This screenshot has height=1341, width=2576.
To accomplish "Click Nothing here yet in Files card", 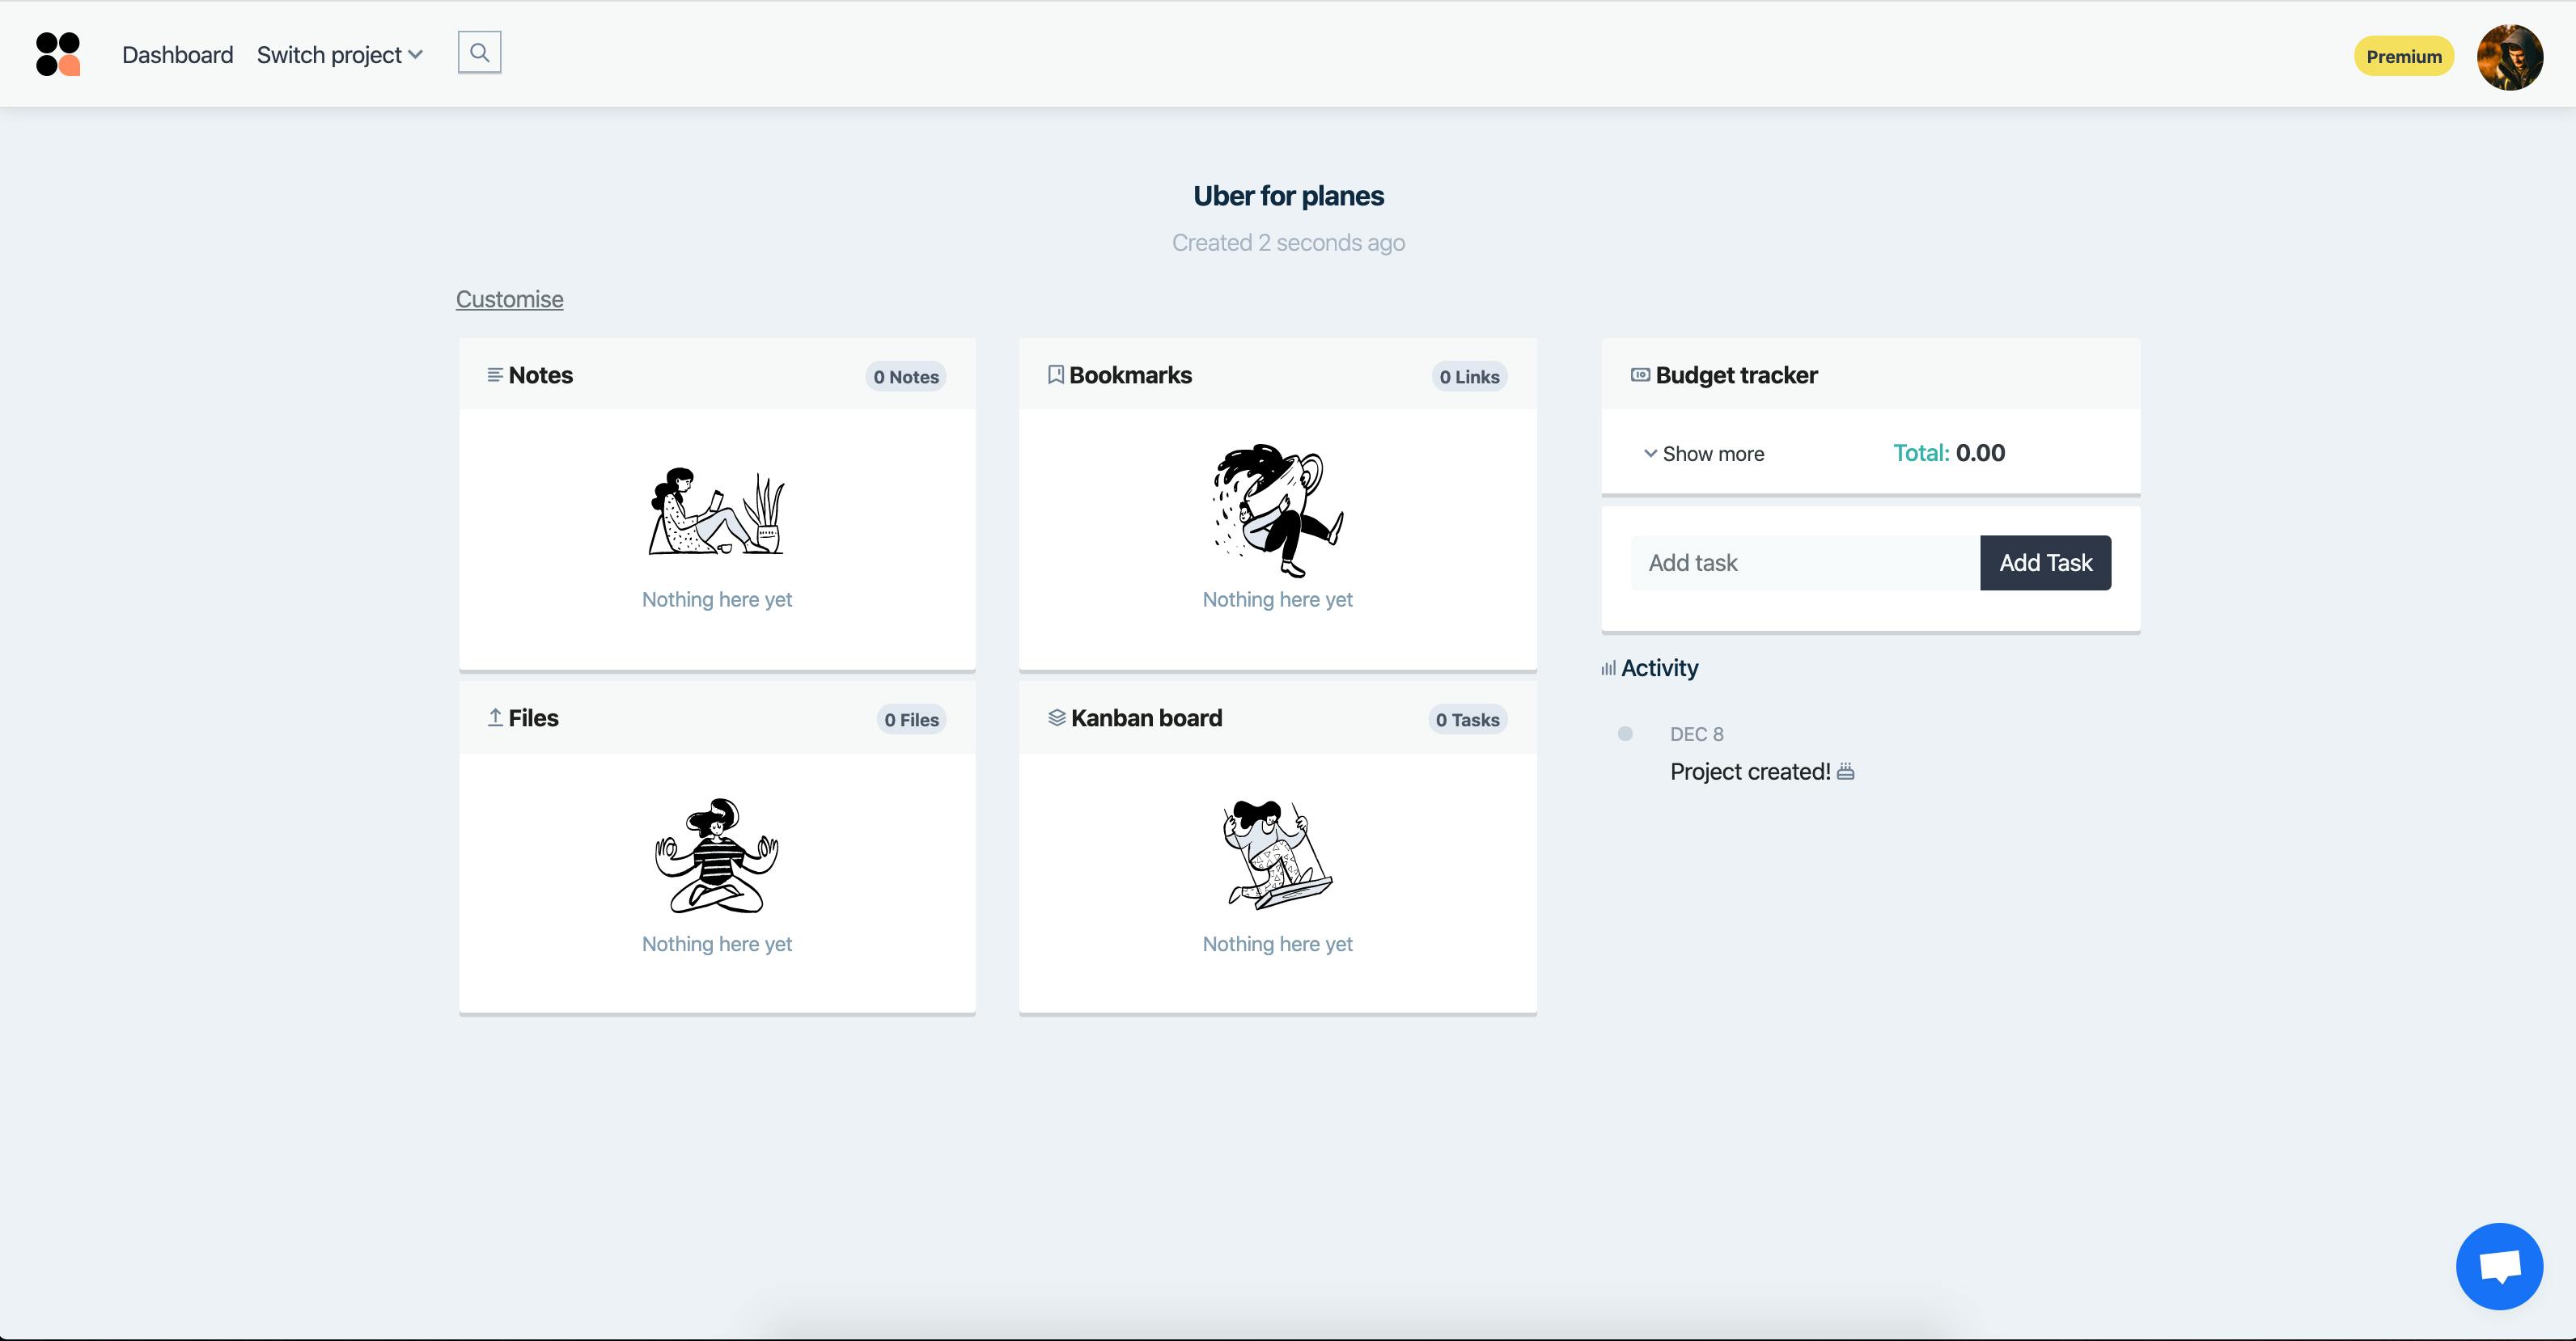I will (716, 944).
